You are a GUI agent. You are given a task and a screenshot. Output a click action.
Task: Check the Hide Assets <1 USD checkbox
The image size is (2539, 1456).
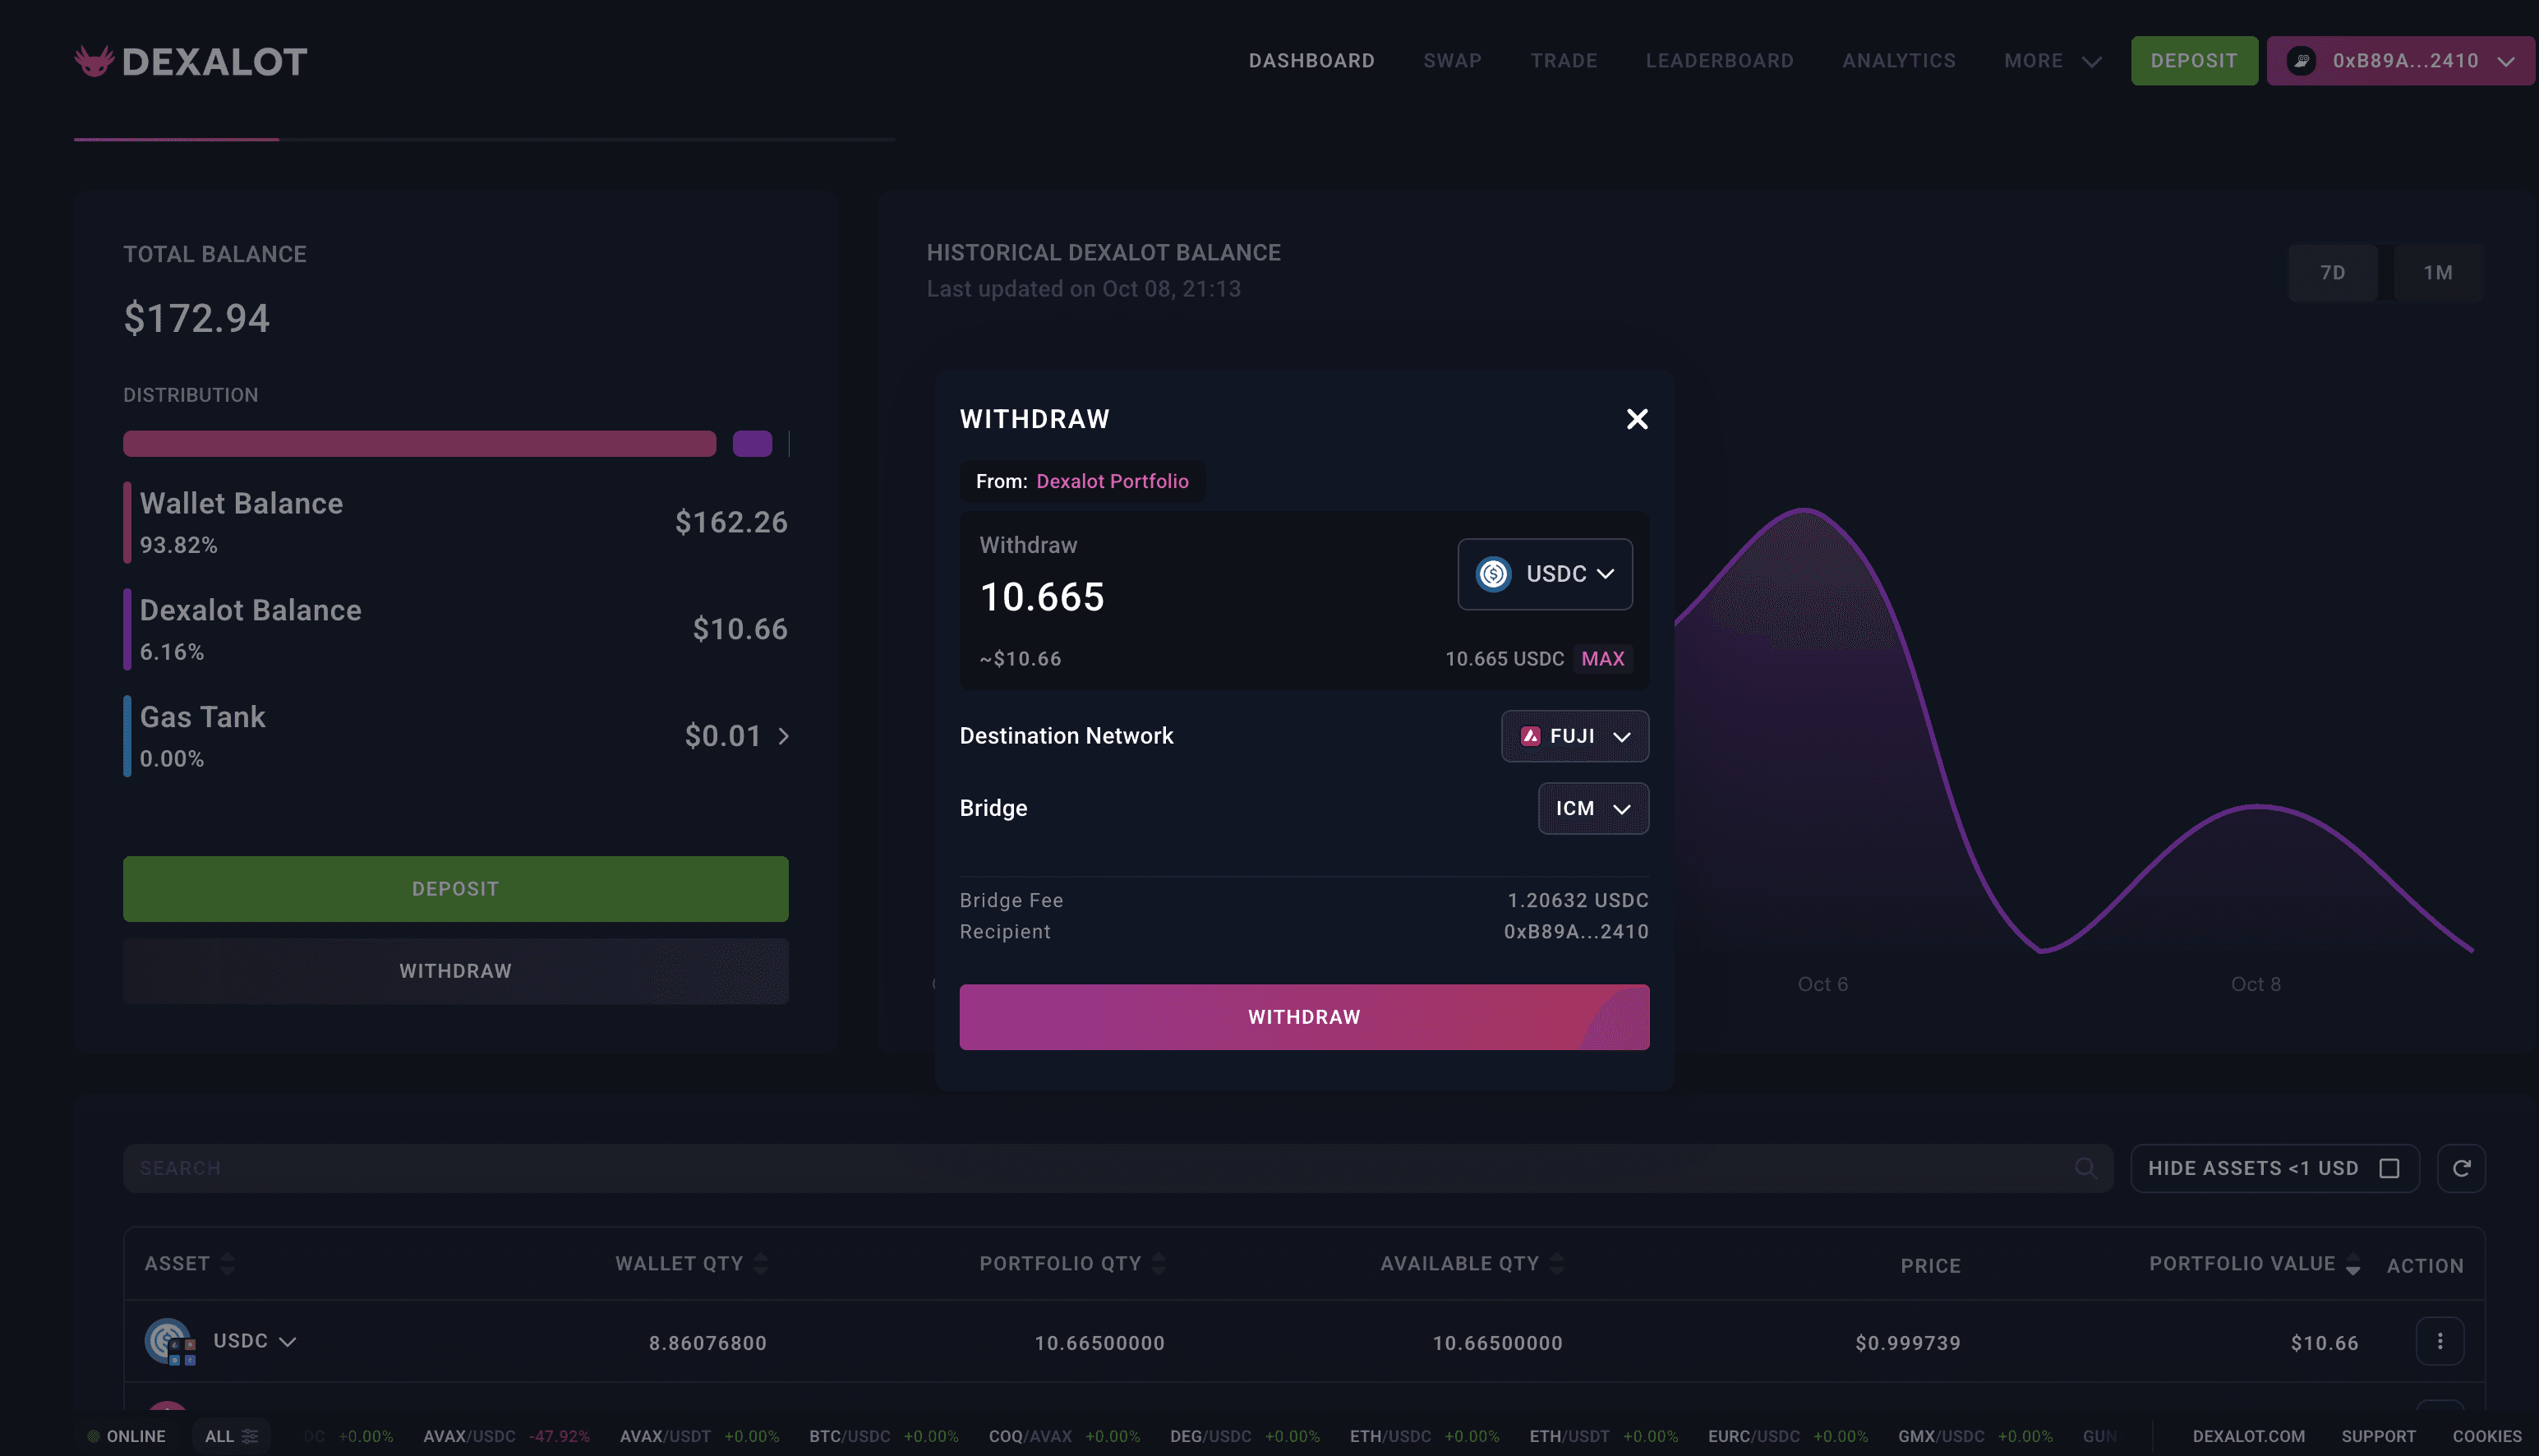(2389, 1168)
